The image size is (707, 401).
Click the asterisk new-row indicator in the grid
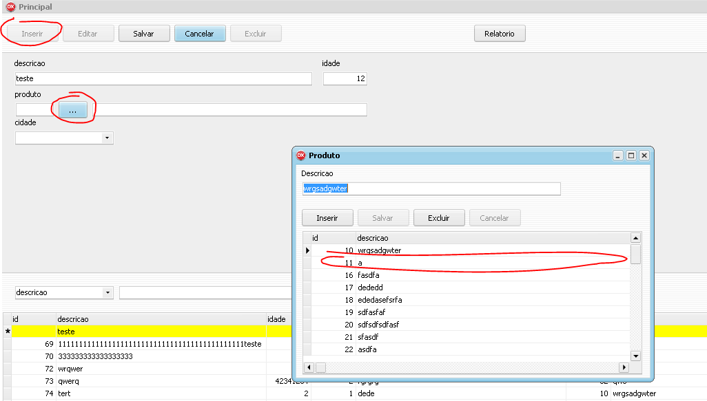coord(6,331)
